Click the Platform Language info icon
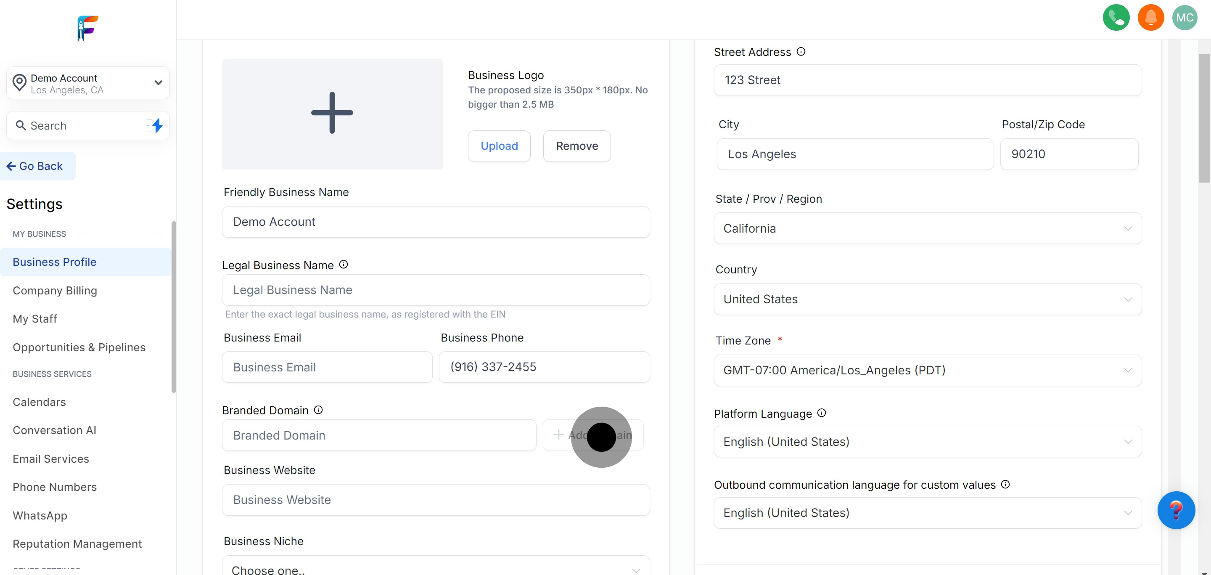 coord(821,413)
